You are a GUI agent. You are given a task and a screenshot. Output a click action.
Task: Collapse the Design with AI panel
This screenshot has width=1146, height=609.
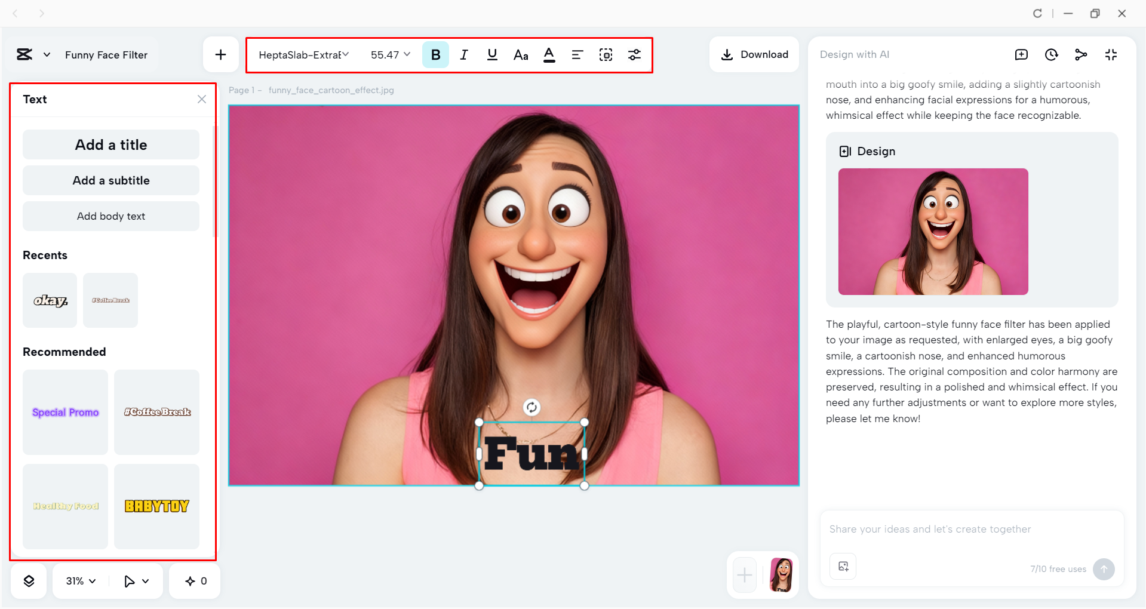pos(1111,54)
